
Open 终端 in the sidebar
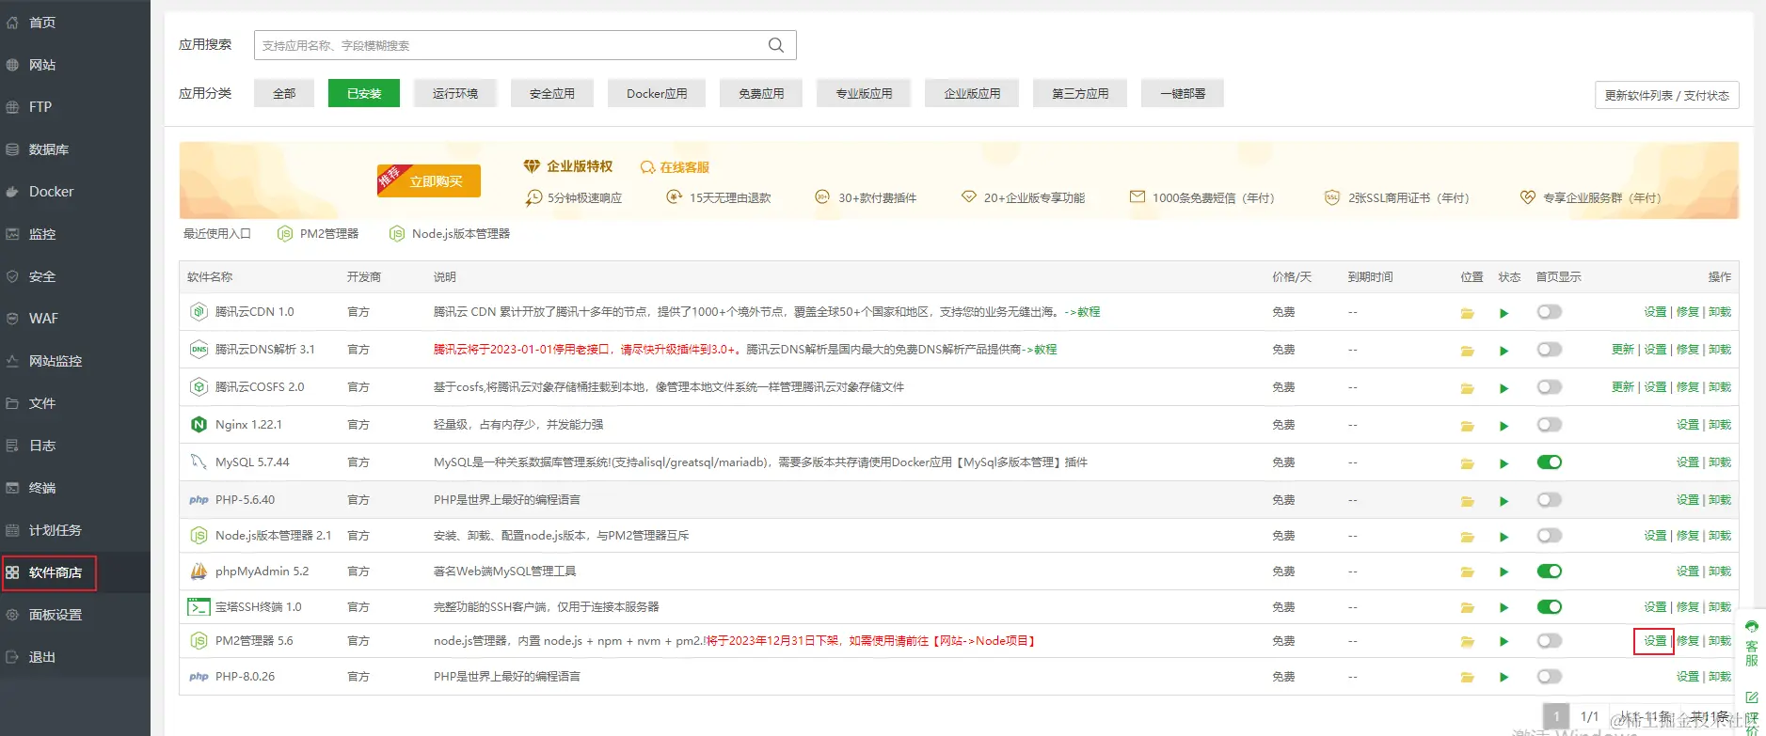point(42,488)
